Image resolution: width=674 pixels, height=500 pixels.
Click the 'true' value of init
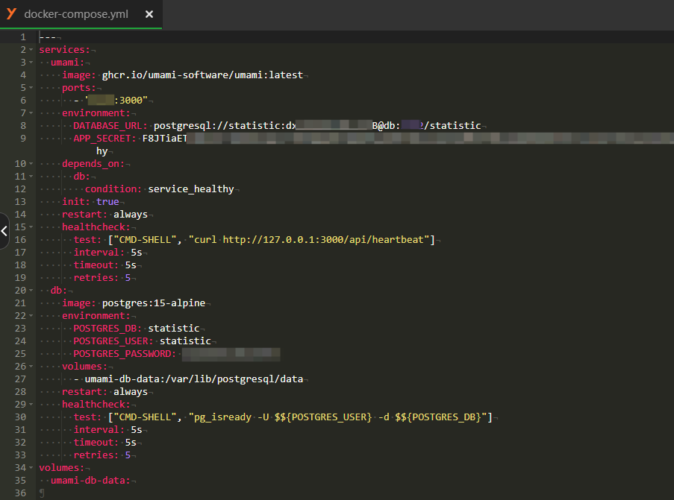click(x=107, y=202)
